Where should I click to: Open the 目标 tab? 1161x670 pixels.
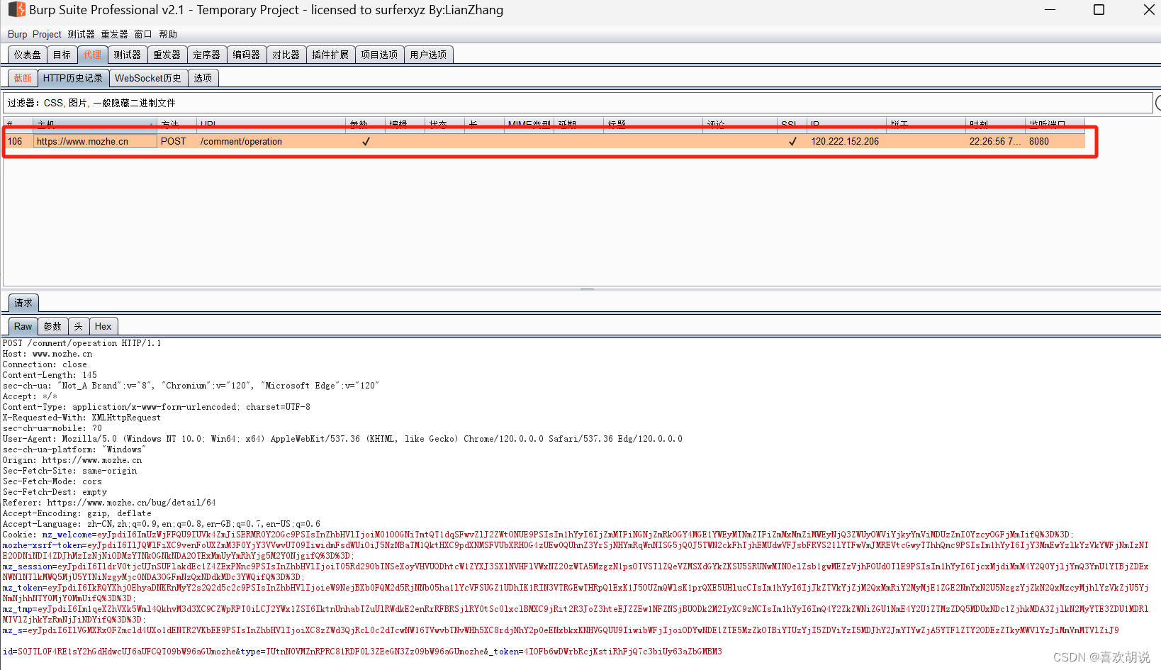(62, 54)
